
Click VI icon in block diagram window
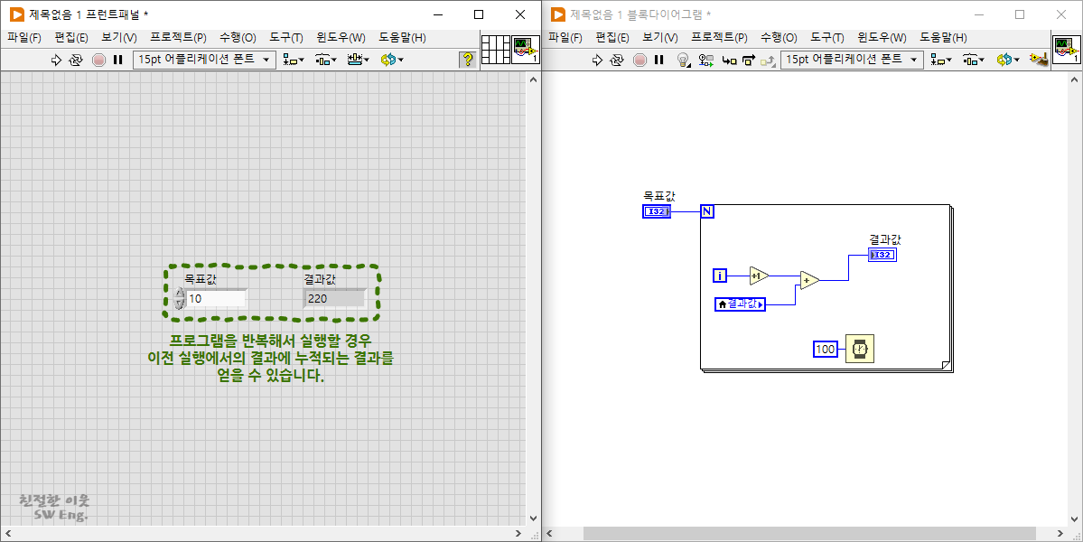(x=1067, y=49)
